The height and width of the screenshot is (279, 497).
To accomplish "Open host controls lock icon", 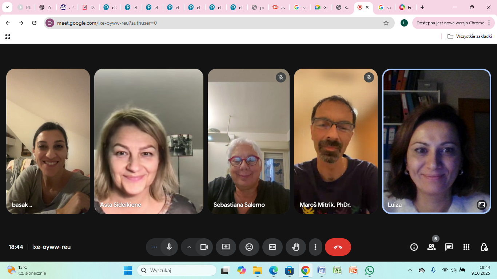I will [x=484, y=247].
